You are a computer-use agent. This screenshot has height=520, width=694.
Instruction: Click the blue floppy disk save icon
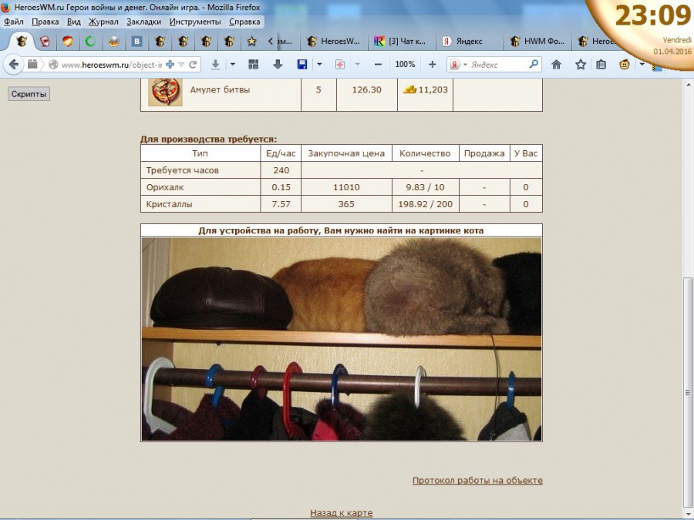pos(302,65)
